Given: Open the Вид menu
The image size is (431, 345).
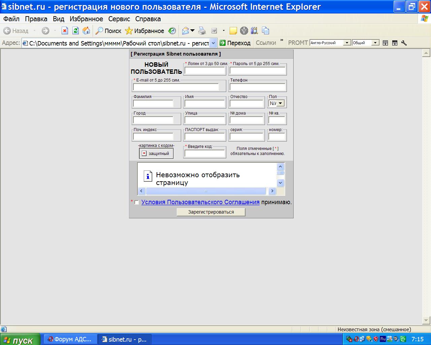Looking at the screenshot, I should 59,19.
